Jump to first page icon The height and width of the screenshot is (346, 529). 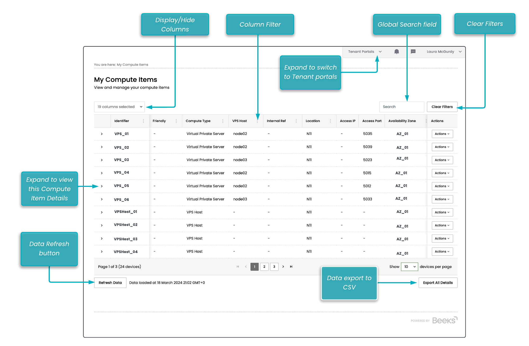[238, 267]
